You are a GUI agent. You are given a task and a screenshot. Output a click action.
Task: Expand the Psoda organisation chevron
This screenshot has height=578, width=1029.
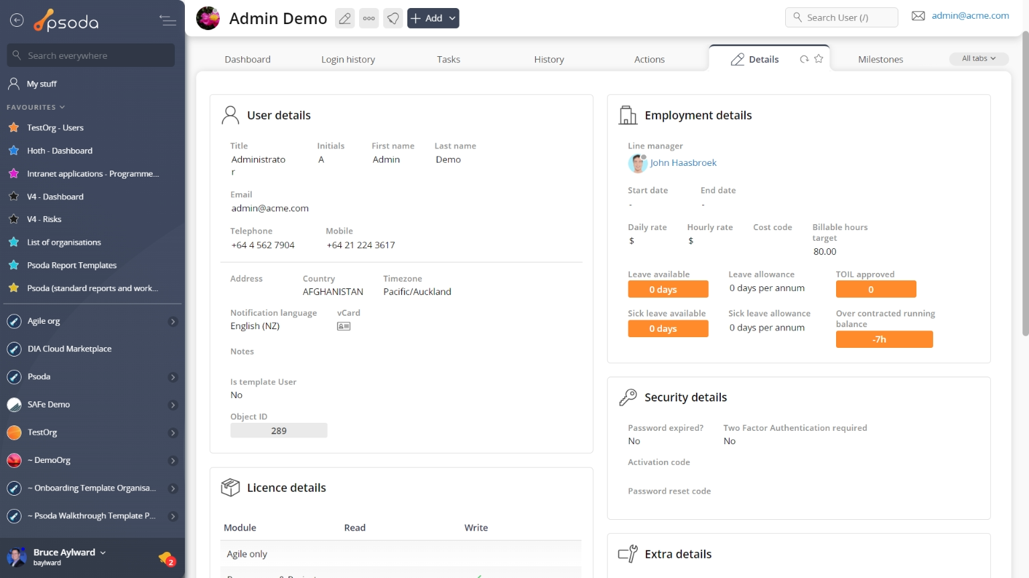[x=173, y=377]
